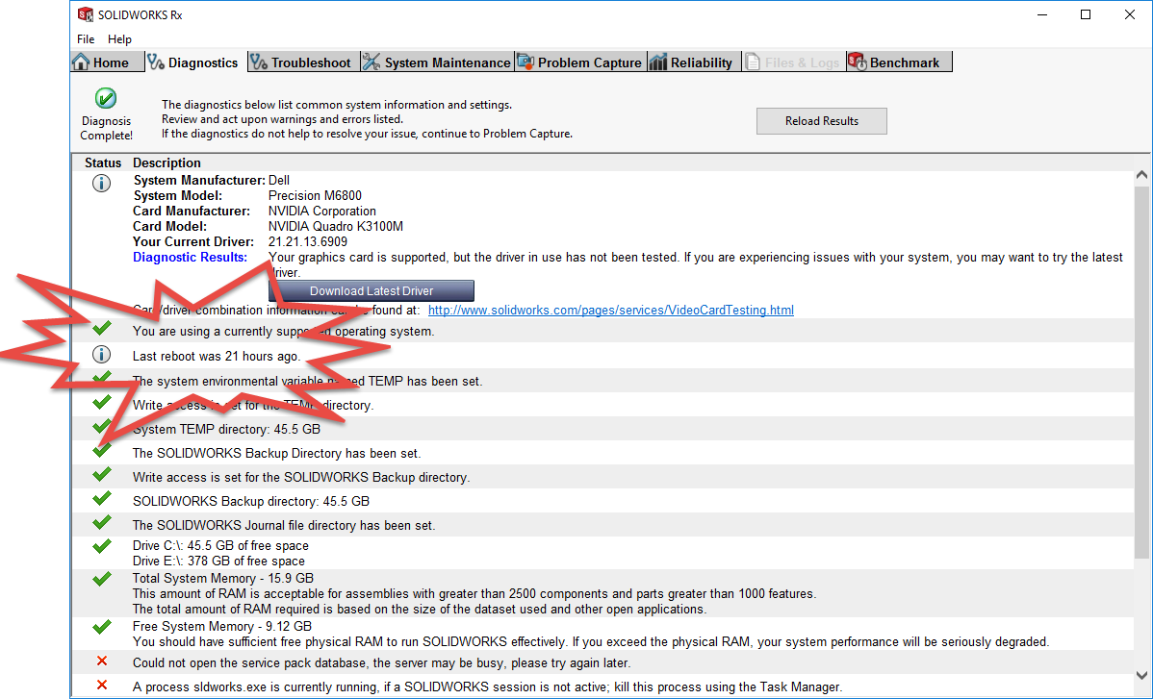1153x699 pixels.
Task: Click the green Diagnosis Complete checkmark icon
Action: point(106,98)
